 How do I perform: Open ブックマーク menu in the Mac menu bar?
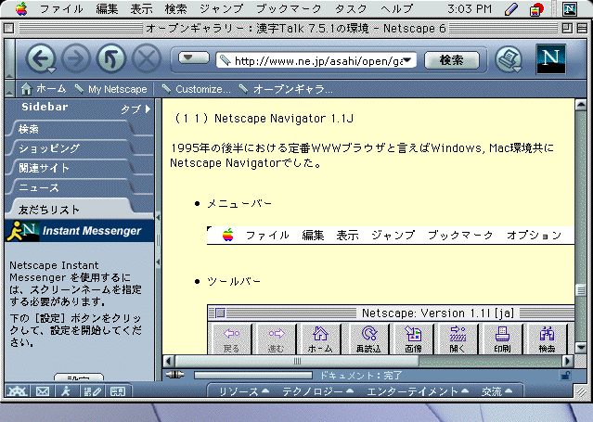point(289,8)
